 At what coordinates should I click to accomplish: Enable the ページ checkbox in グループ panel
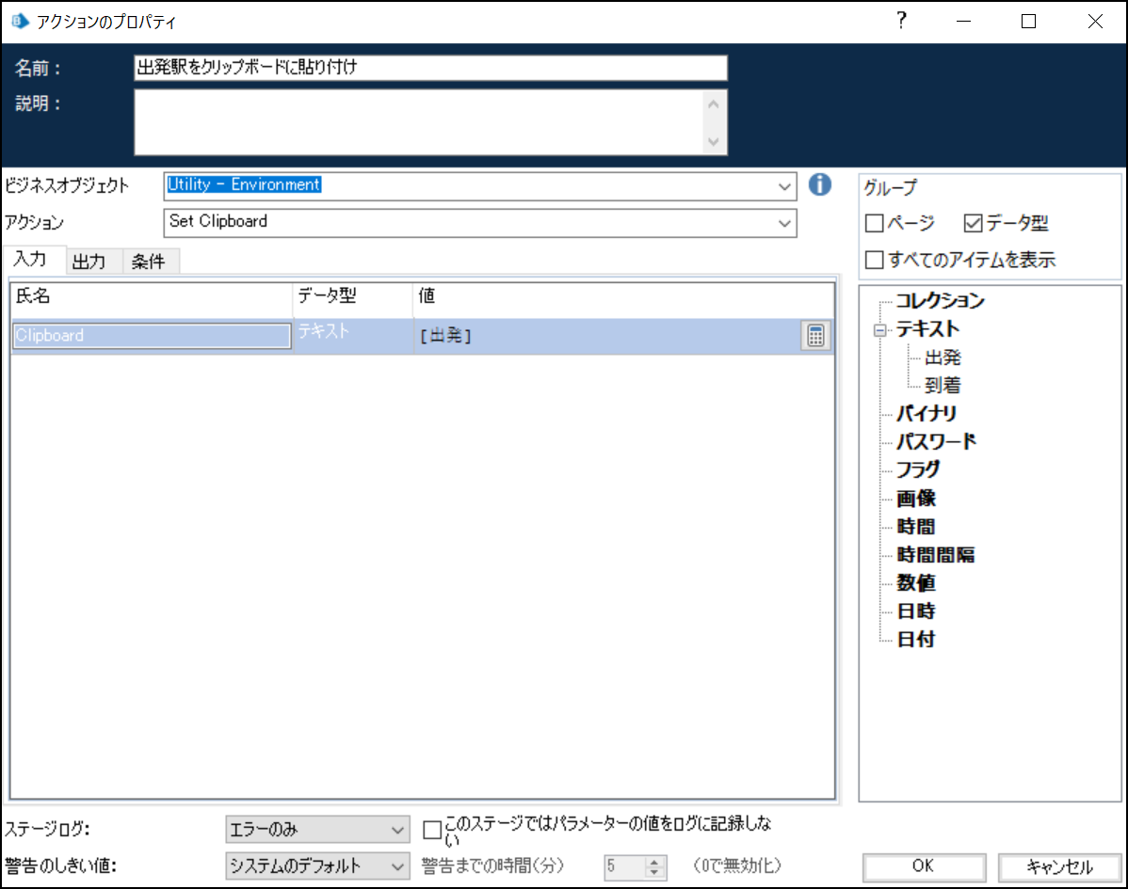click(x=873, y=223)
